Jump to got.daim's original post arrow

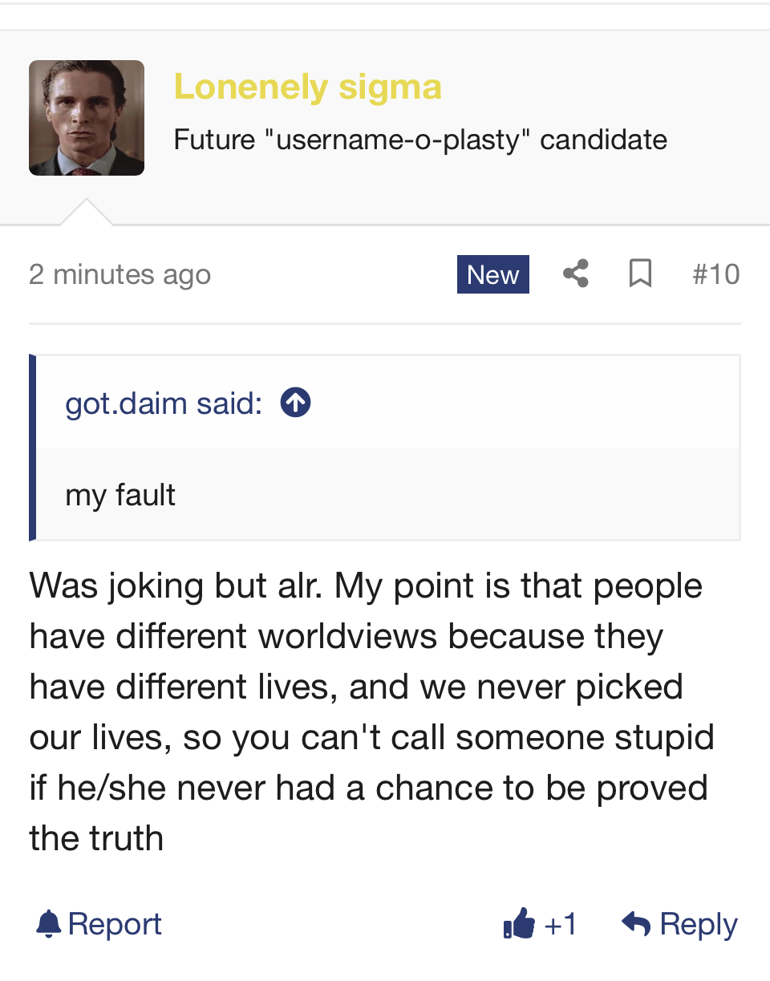click(295, 403)
